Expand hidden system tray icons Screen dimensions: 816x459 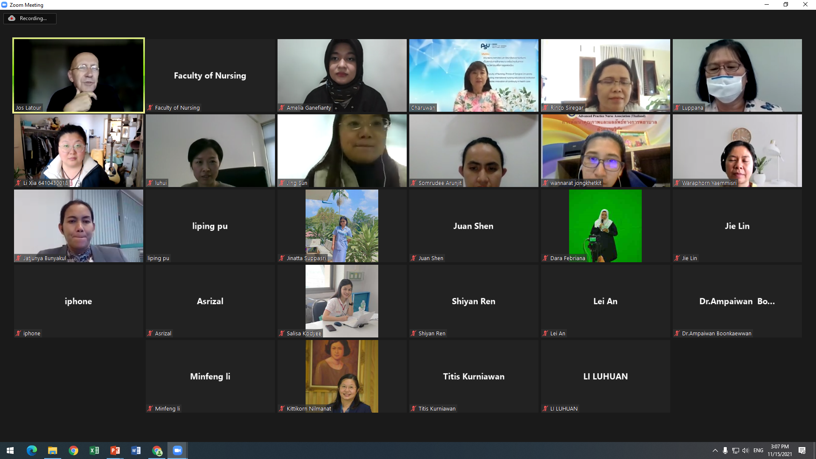[x=715, y=450]
